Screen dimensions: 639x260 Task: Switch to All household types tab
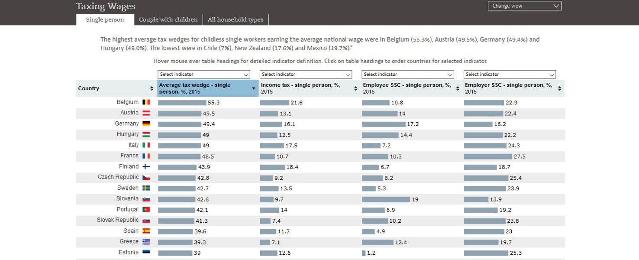[x=236, y=19]
